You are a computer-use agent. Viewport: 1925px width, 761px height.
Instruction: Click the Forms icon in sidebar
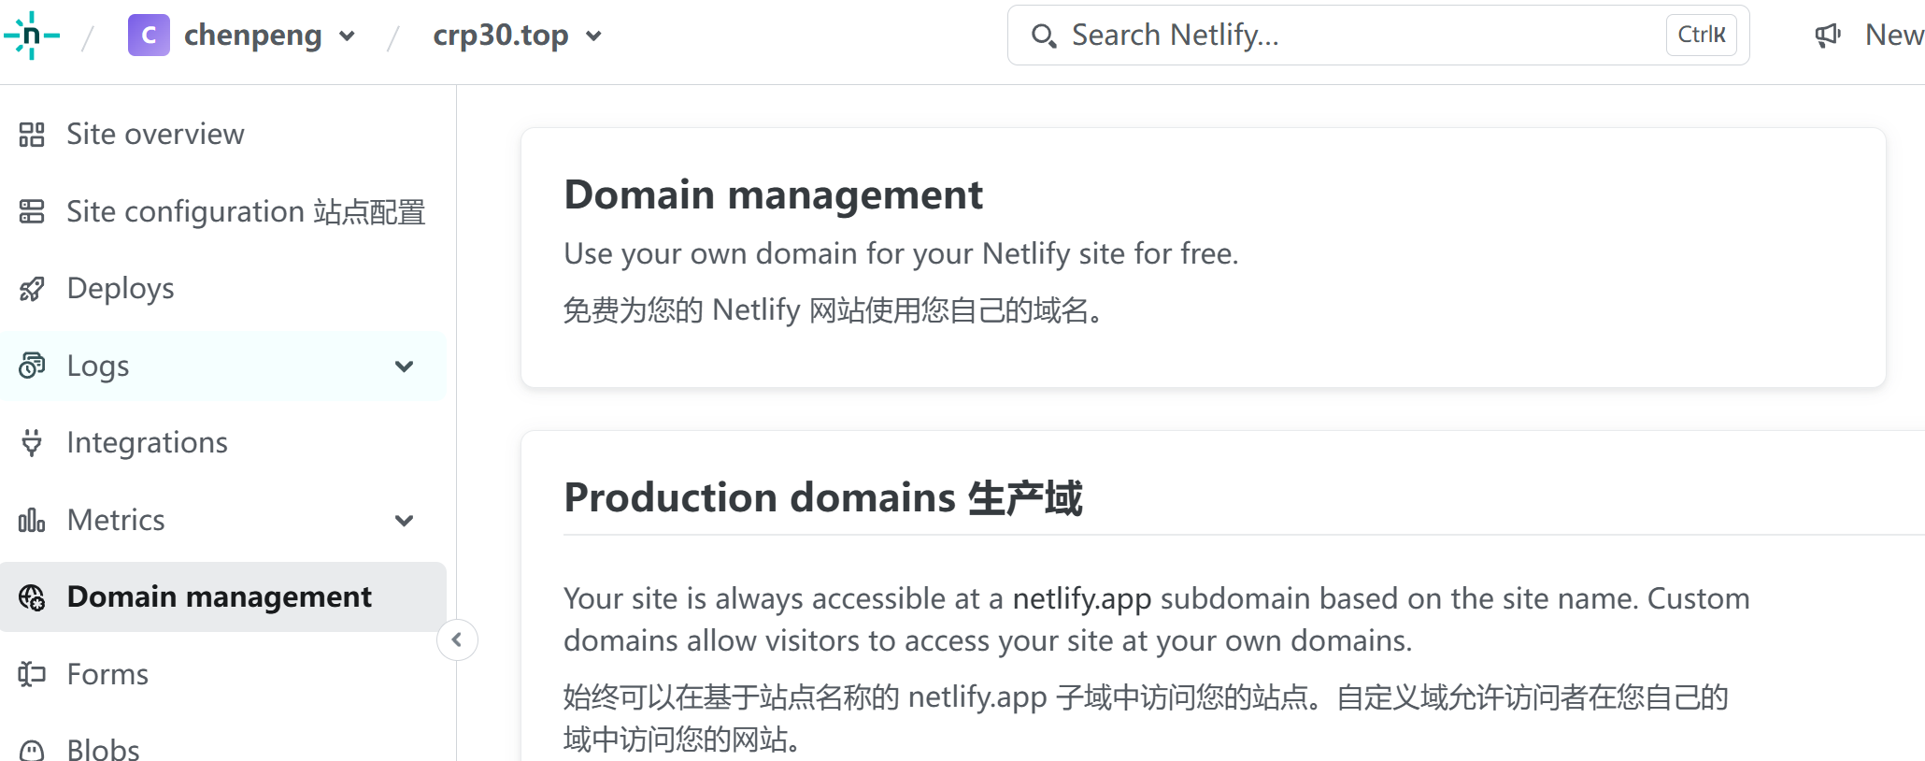[32, 674]
